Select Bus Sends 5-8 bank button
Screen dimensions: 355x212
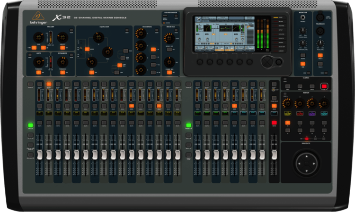(x=153, y=57)
